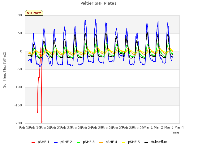Click the 50 y-axis tick label

coord(20,33)
